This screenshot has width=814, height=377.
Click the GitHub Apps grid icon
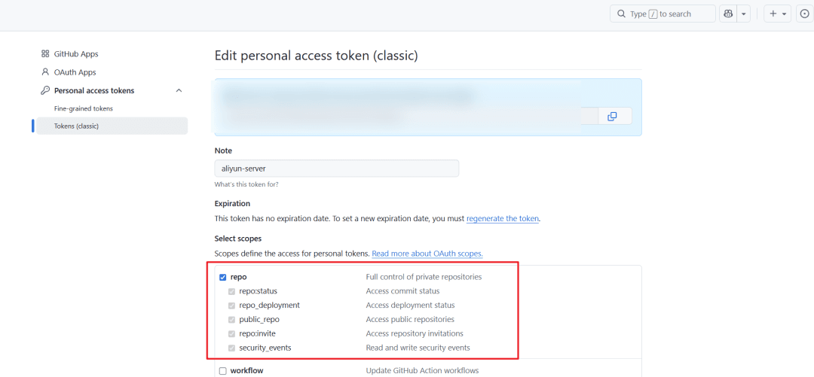coord(45,54)
